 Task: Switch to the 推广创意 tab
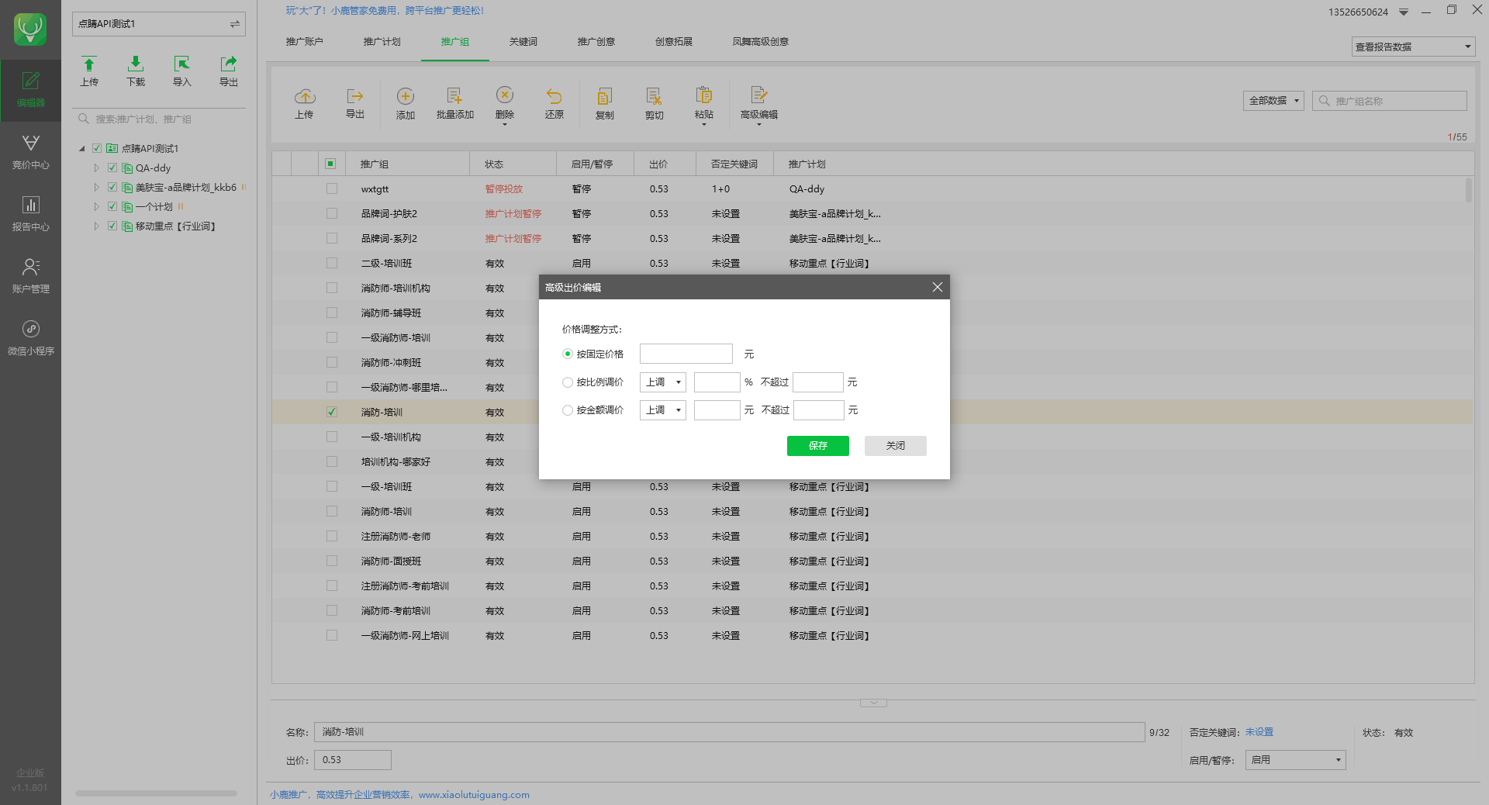pyautogui.click(x=596, y=42)
